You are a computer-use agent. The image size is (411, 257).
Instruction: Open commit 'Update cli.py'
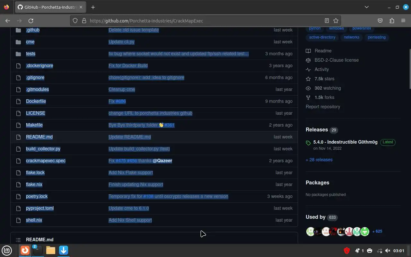[x=121, y=42]
